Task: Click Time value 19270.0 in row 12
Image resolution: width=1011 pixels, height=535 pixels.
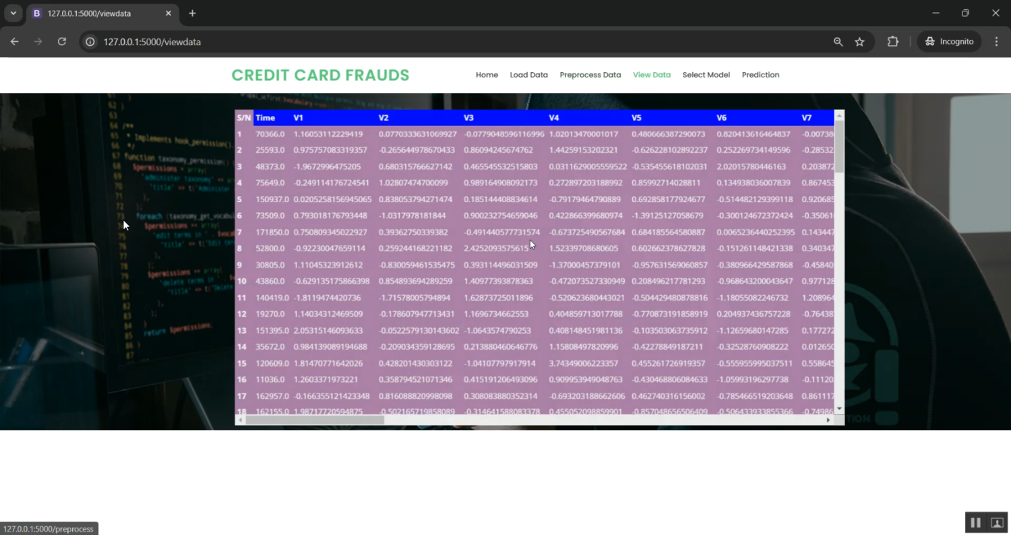Action: tap(270, 313)
